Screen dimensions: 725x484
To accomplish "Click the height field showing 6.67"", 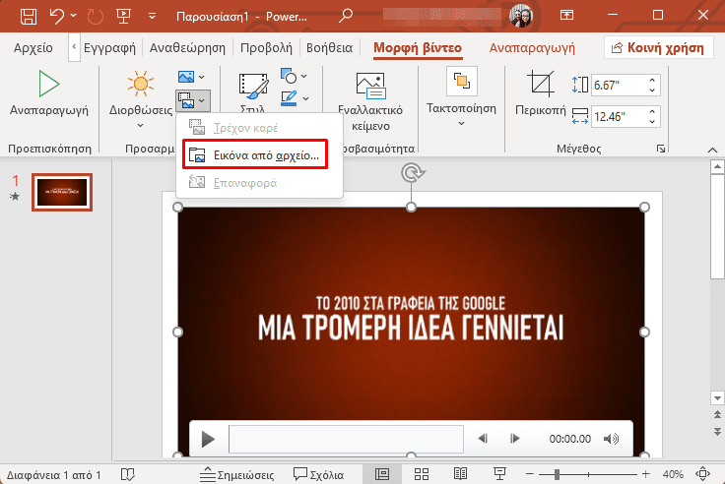I will (x=618, y=85).
